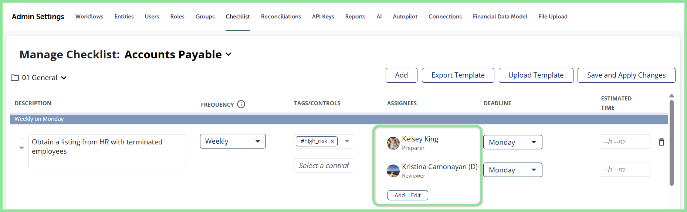The image size is (687, 212).
Task: Click the DEADLINE column header
Action: pyautogui.click(x=497, y=103)
